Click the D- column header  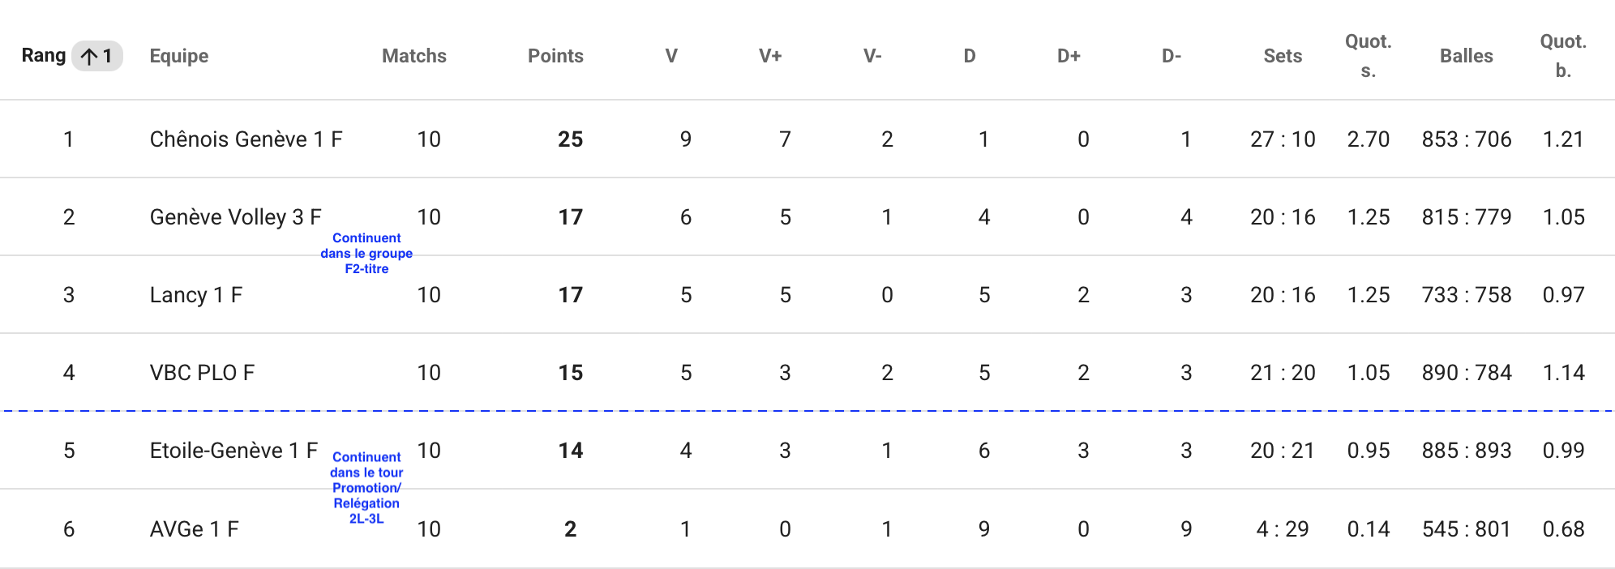coord(1172,56)
